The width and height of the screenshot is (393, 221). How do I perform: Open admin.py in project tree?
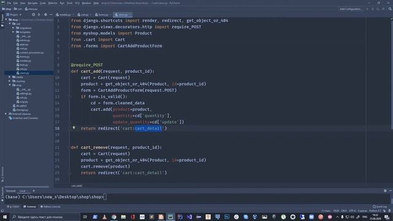click(23, 40)
